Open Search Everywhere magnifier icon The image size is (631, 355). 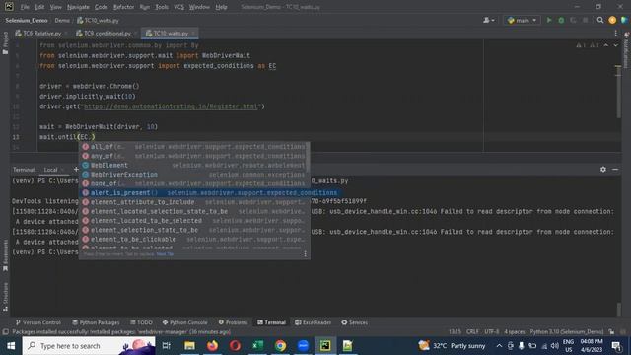(x=600, y=20)
